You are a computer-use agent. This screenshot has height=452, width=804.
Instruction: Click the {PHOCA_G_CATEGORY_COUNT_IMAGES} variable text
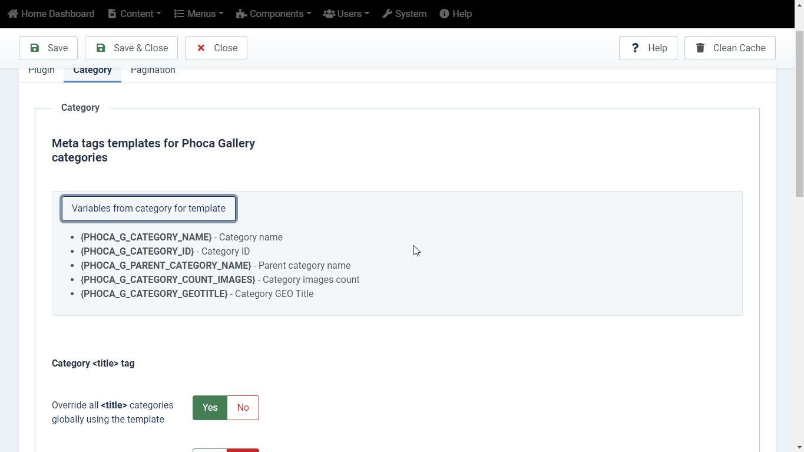click(x=168, y=280)
